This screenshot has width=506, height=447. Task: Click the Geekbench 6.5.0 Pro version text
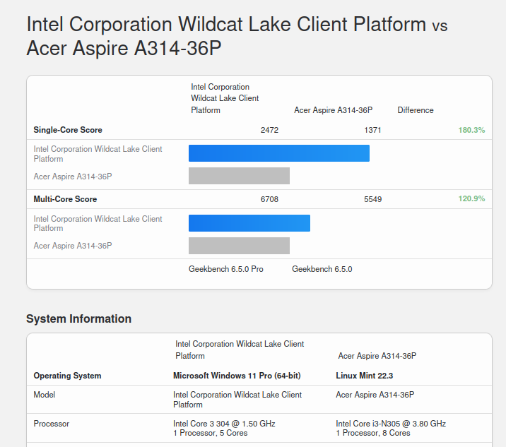pos(225,269)
